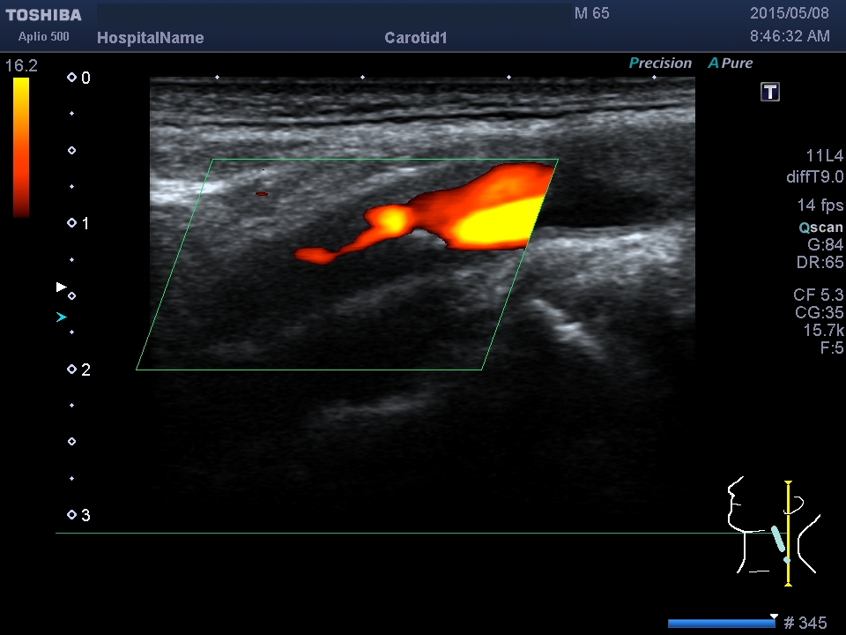Select the Carotid1 preset label
The image size is (846, 635).
tap(416, 38)
